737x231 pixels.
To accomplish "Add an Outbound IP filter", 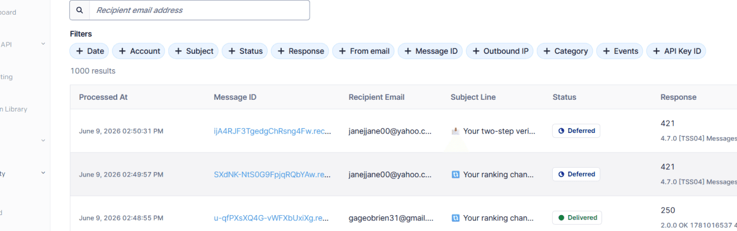I will coord(500,51).
